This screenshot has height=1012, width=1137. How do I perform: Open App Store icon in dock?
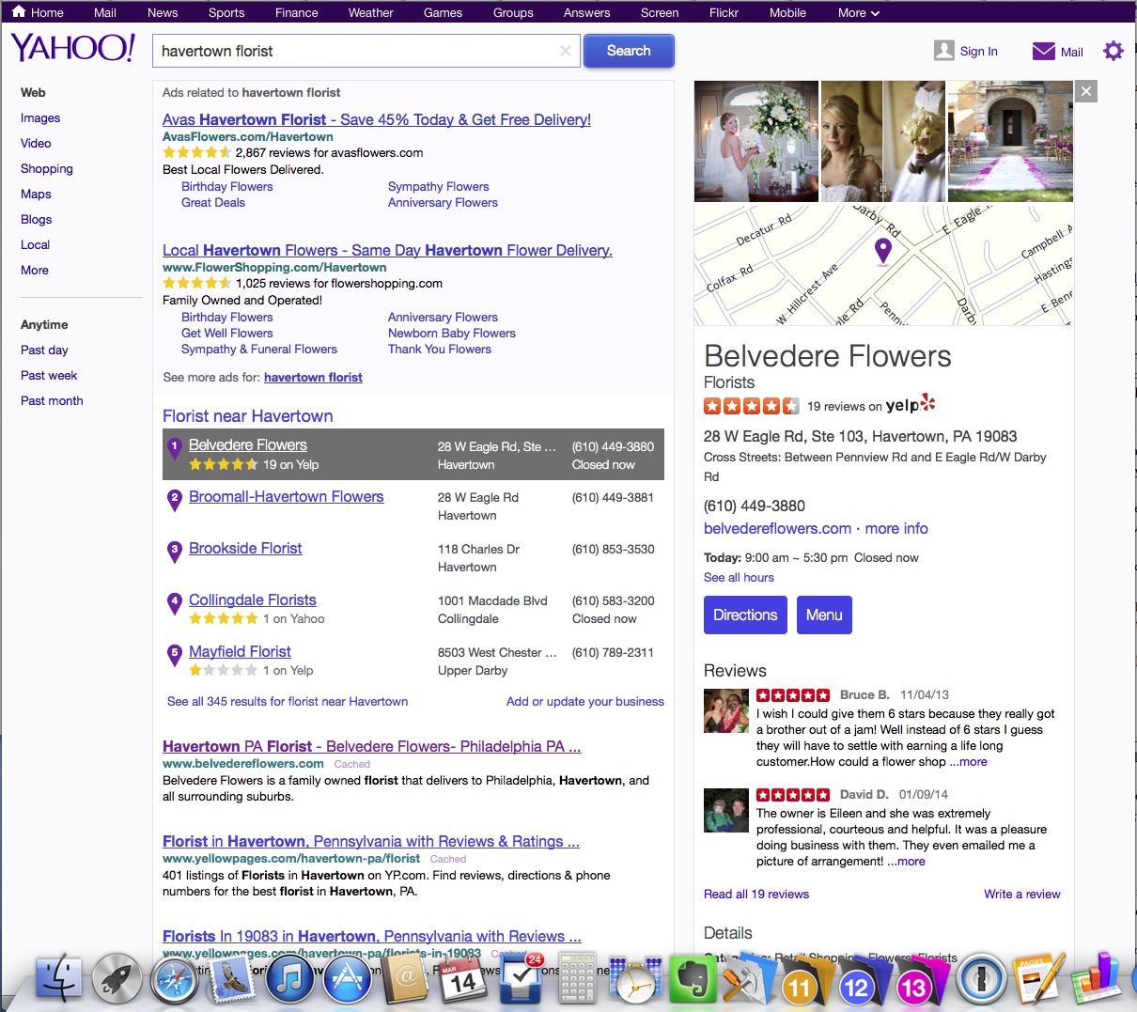pyautogui.click(x=347, y=981)
